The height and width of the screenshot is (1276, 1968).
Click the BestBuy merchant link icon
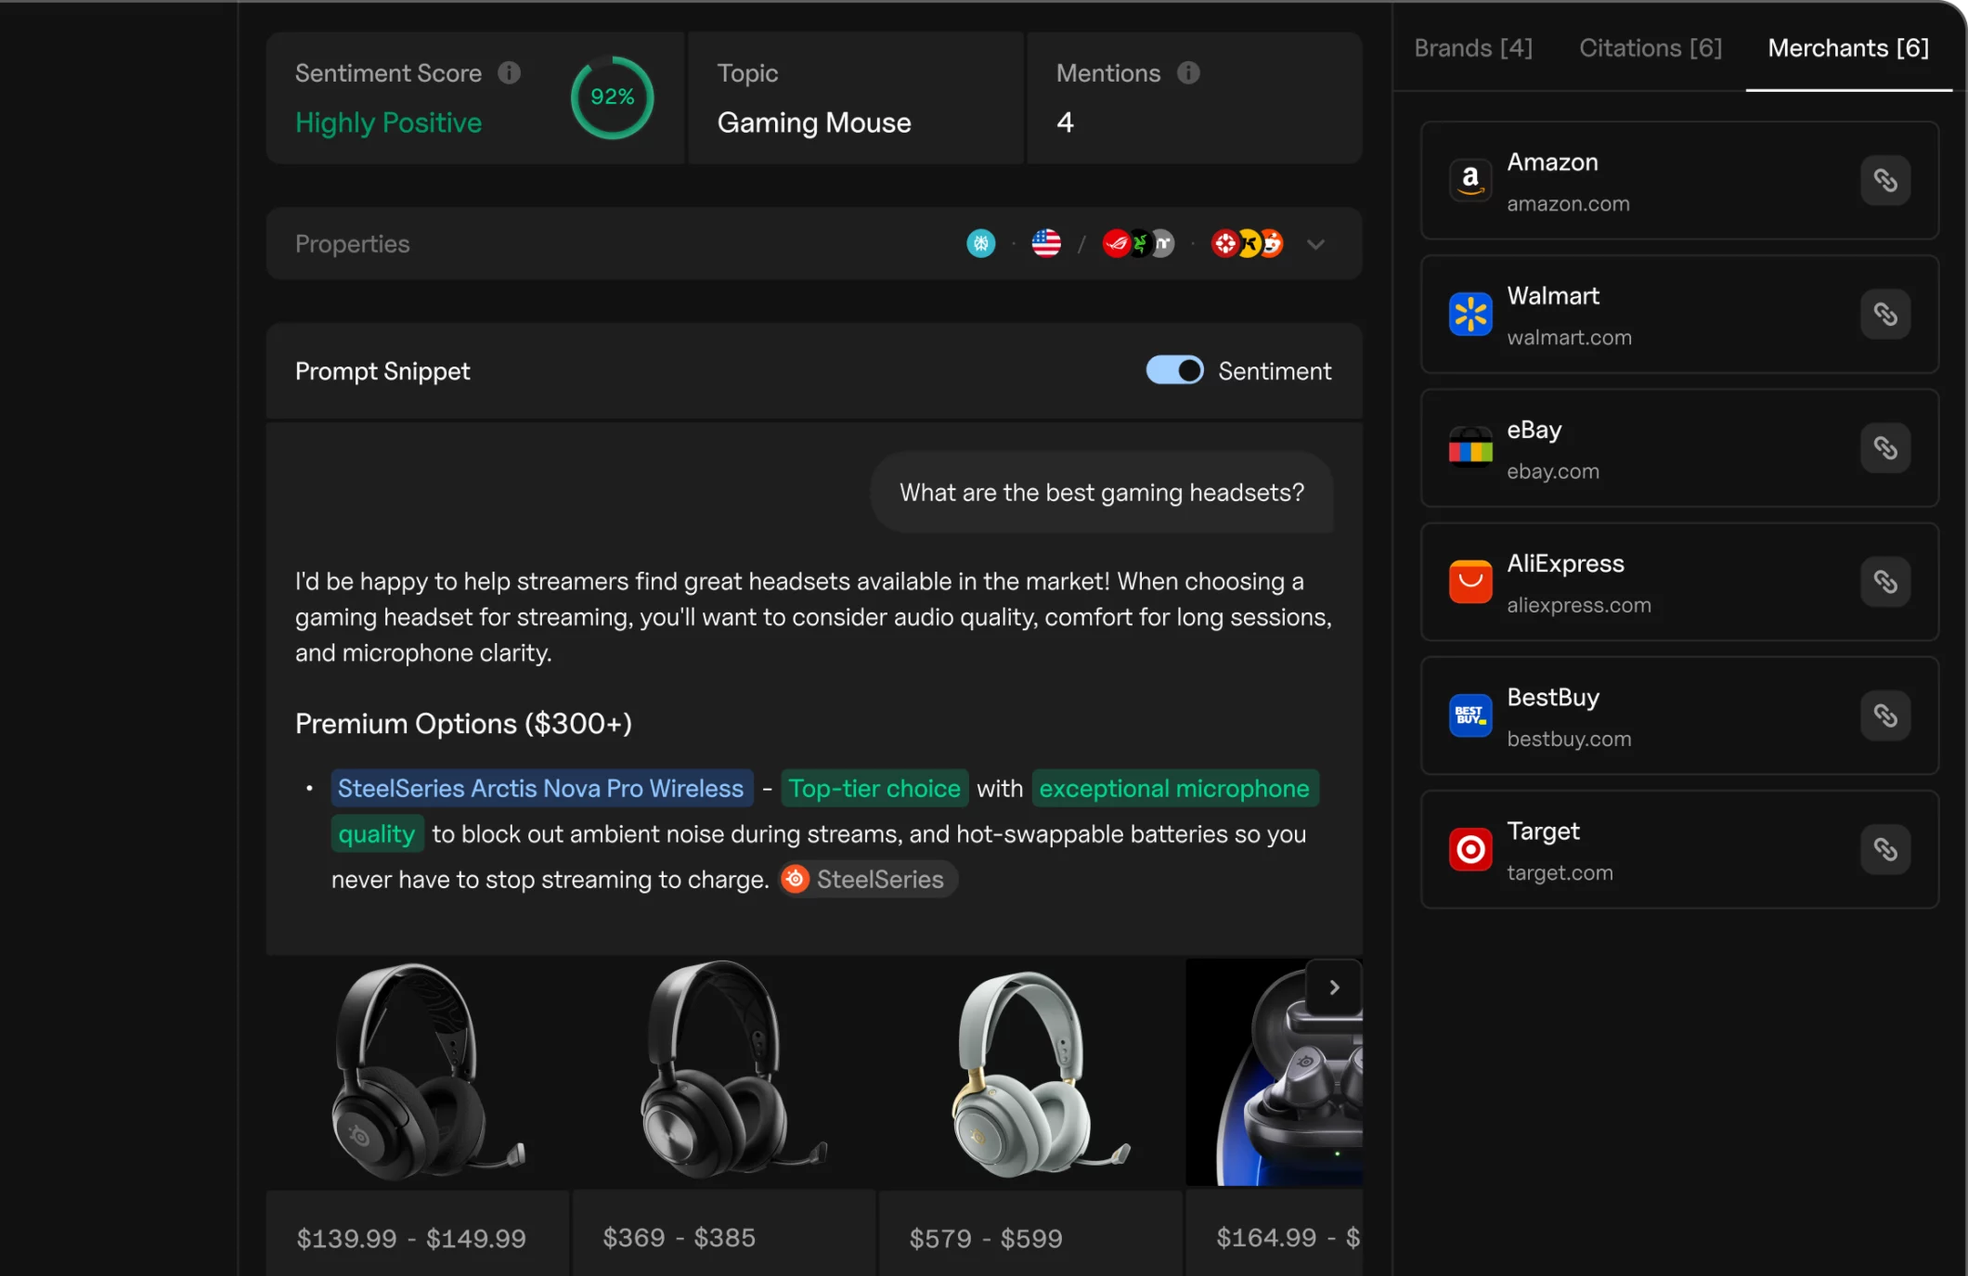(x=1884, y=715)
